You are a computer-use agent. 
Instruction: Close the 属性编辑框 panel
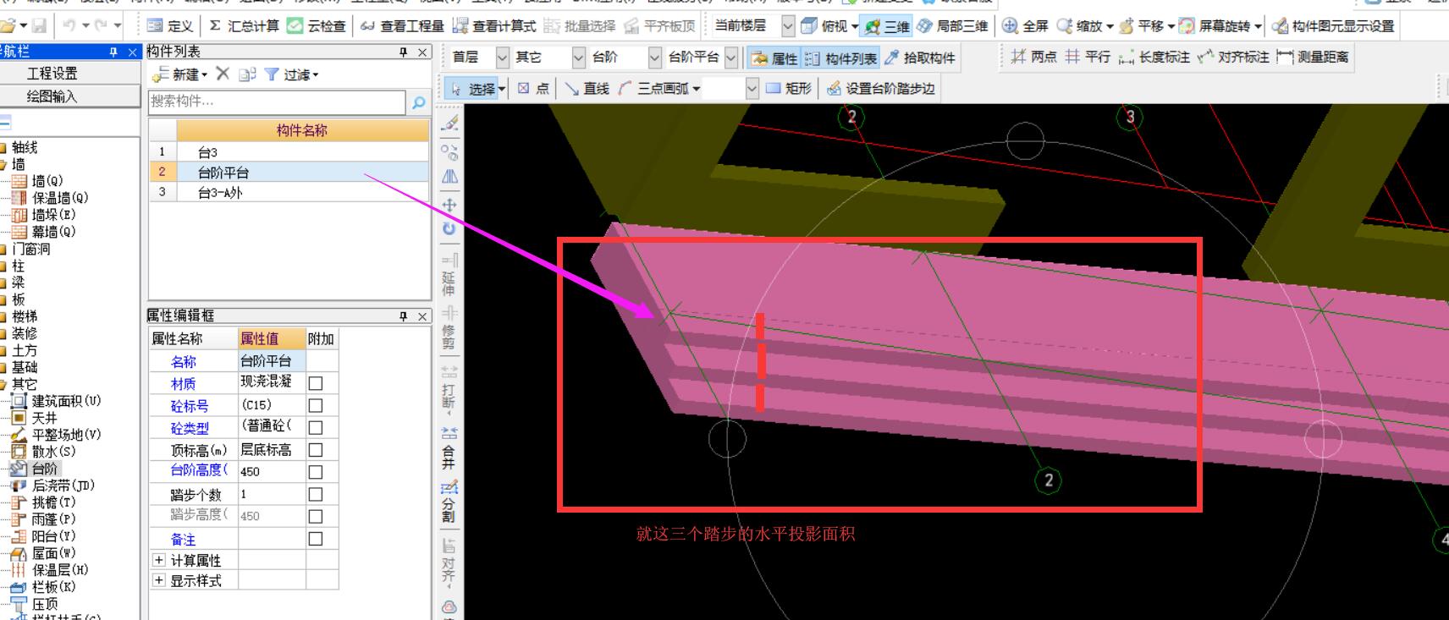pos(423,315)
